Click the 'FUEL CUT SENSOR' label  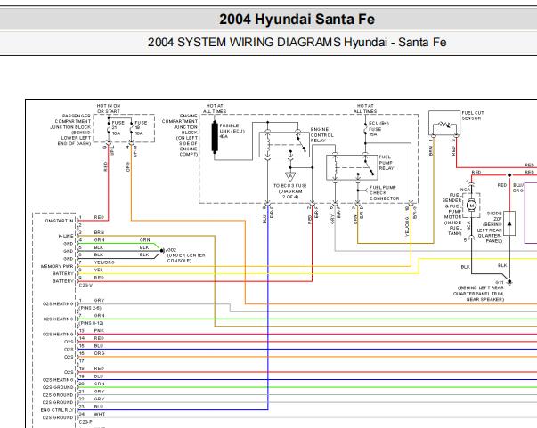pos(472,116)
